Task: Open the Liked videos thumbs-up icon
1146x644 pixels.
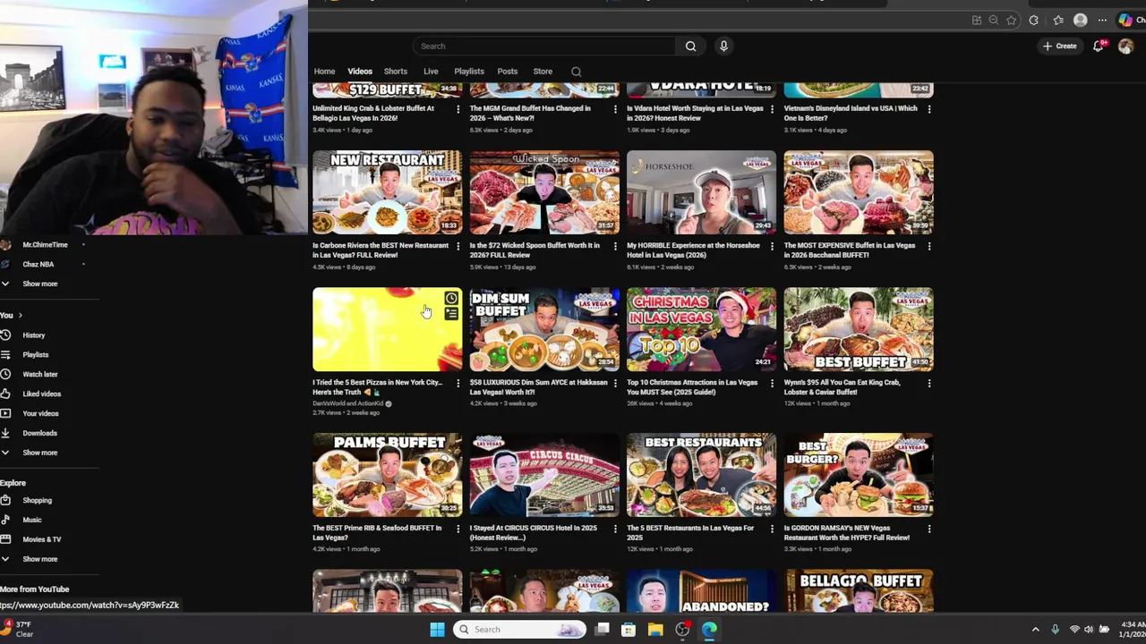Action: click(x=5, y=394)
